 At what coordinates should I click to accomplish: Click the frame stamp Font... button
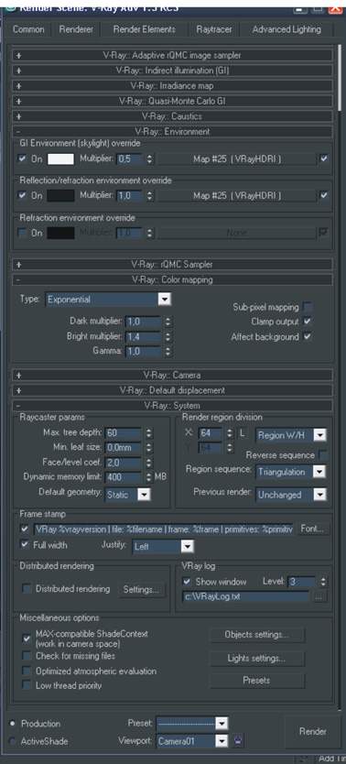click(314, 529)
